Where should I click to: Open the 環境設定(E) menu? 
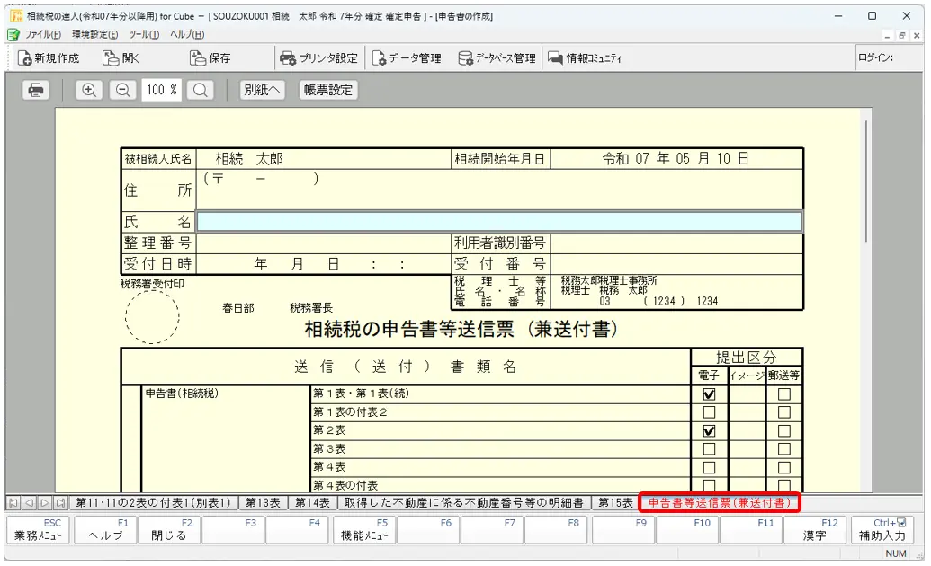pyautogui.click(x=95, y=34)
